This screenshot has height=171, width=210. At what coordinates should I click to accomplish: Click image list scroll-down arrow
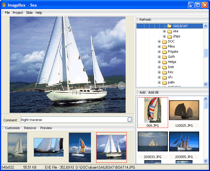pyautogui.click(x=205, y=161)
